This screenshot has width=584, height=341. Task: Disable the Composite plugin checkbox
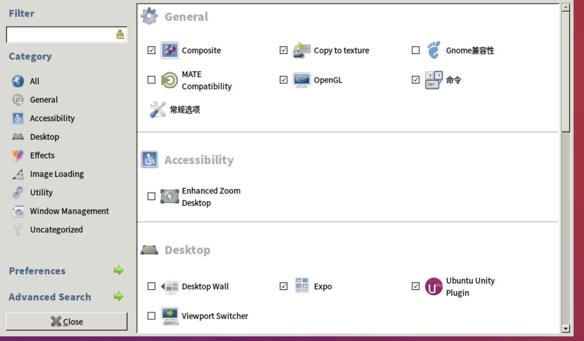[x=151, y=50]
